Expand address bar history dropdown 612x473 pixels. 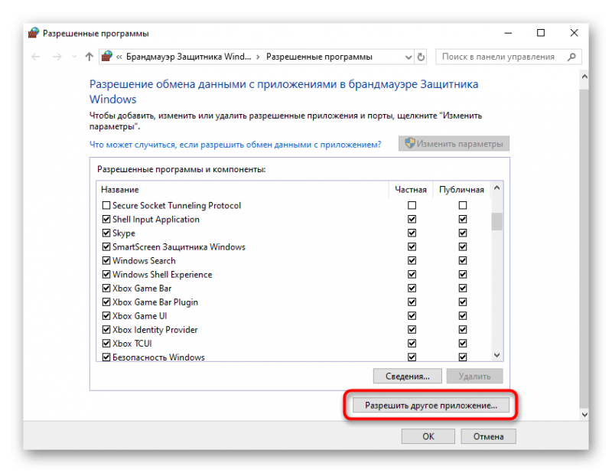pos(409,57)
